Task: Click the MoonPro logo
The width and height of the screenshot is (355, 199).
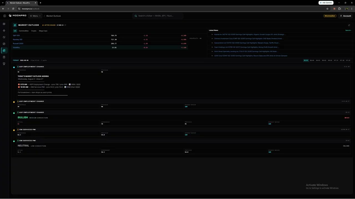Action: coord(17,16)
